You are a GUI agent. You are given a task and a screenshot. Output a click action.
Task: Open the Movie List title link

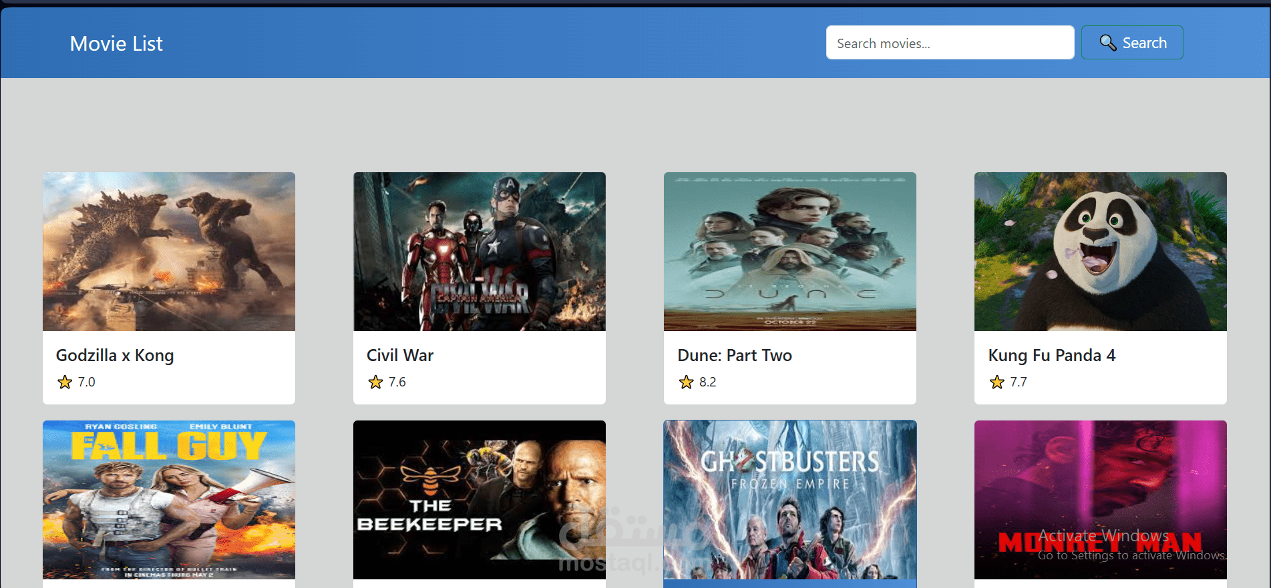(116, 43)
